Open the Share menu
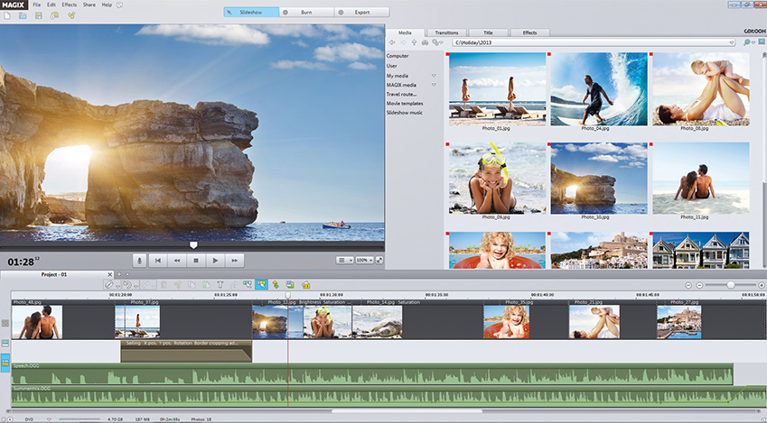 [89, 5]
